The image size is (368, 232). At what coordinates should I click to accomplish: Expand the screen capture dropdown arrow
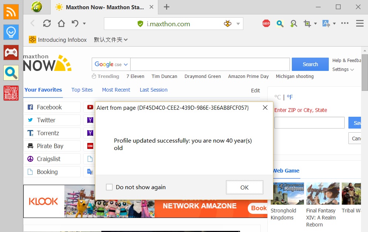(x=315, y=23)
